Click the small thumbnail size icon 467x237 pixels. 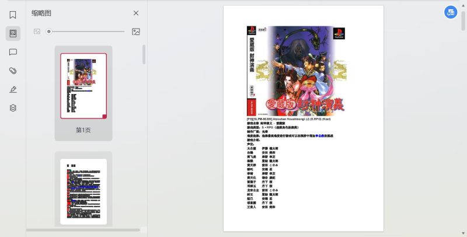37,32
